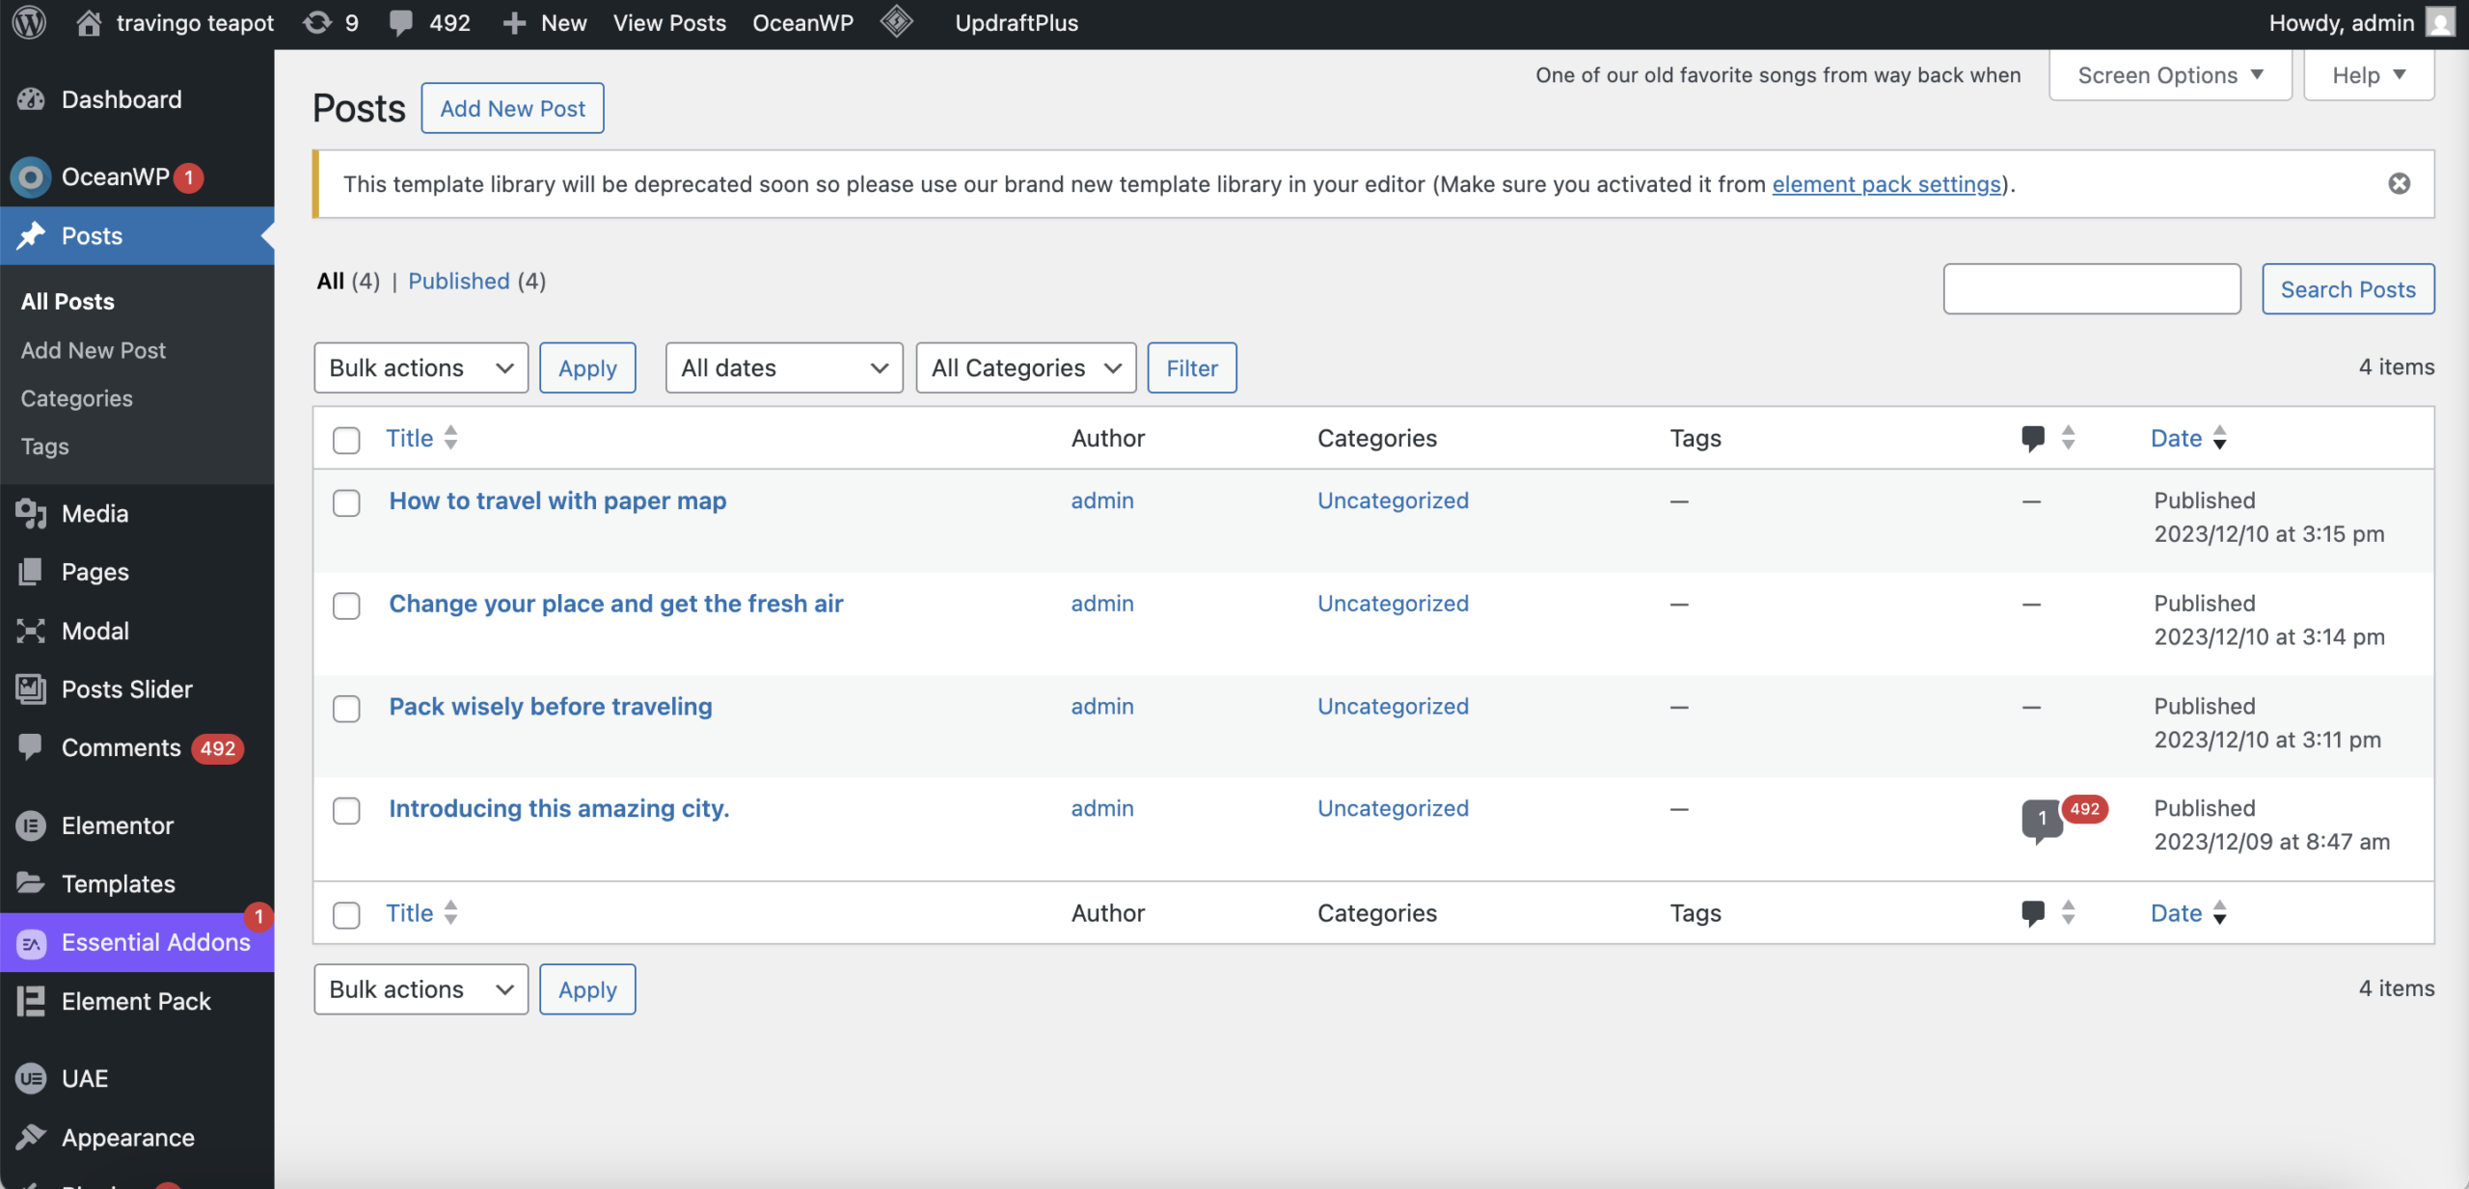Click the Element Pack sidebar icon
Image resolution: width=2469 pixels, height=1189 pixels.
coord(31,1001)
